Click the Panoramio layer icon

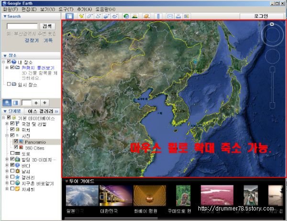[x=21, y=142]
